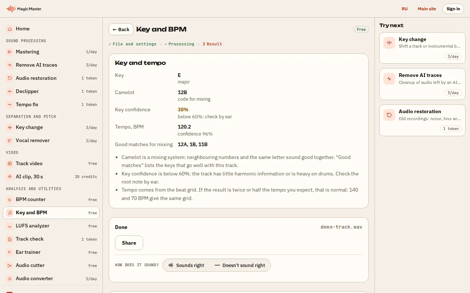The width and height of the screenshot is (470, 293).
Task: Click the Free badge beside the title
Action: [361, 29]
